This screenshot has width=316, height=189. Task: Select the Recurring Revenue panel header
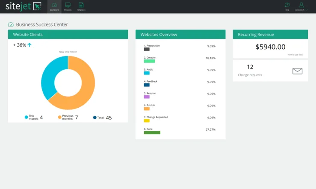click(270, 34)
